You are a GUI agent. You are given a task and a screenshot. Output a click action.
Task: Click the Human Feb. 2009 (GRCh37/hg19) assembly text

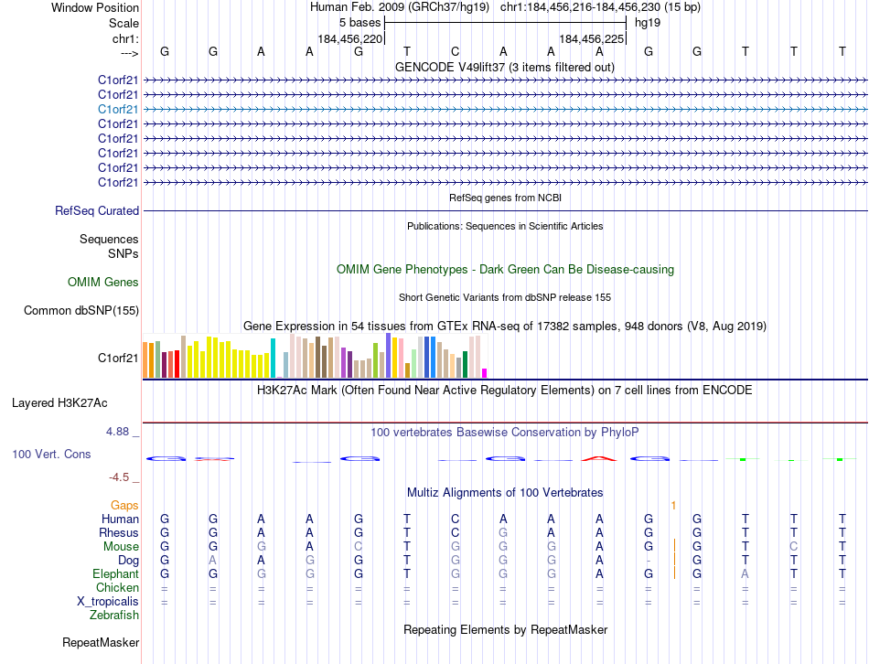pyautogui.click(x=400, y=7)
